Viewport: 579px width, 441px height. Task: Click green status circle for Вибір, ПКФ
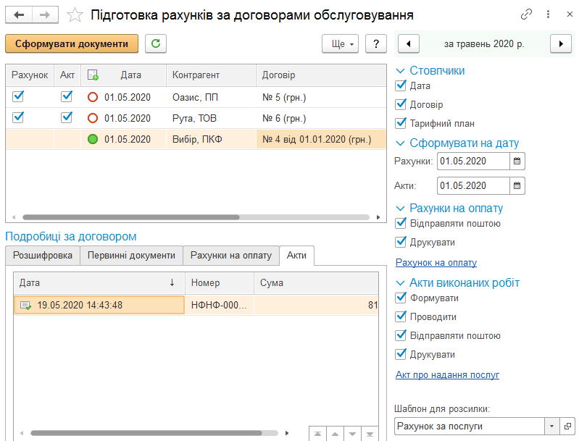pyautogui.click(x=93, y=139)
